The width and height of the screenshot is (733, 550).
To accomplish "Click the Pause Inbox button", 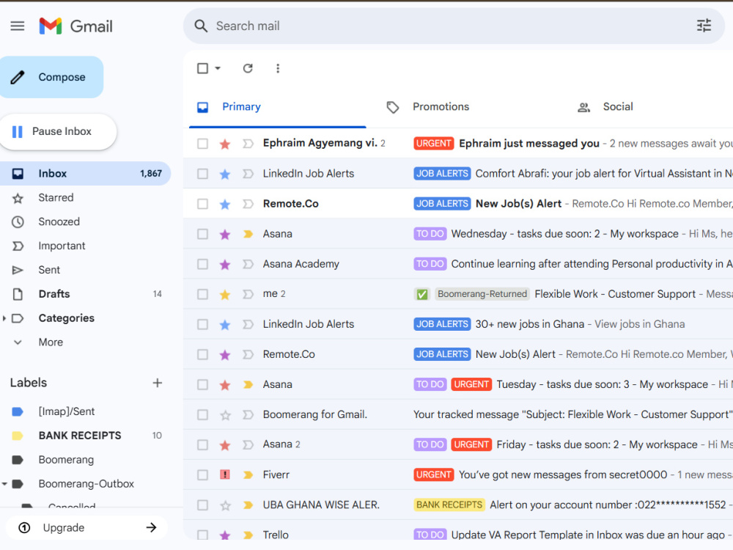I will pyautogui.click(x=58, y=131).
